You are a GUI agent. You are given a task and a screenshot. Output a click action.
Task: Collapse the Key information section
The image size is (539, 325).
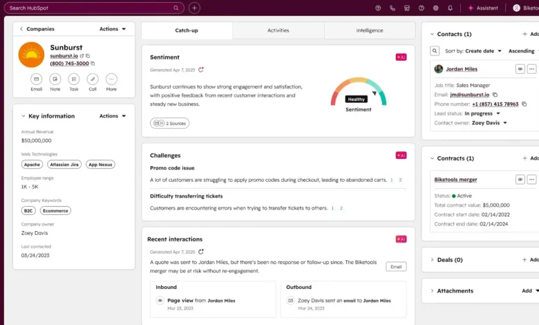point(23,116)
